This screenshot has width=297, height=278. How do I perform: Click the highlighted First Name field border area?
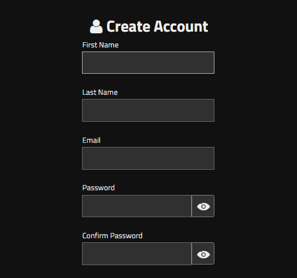148,63
